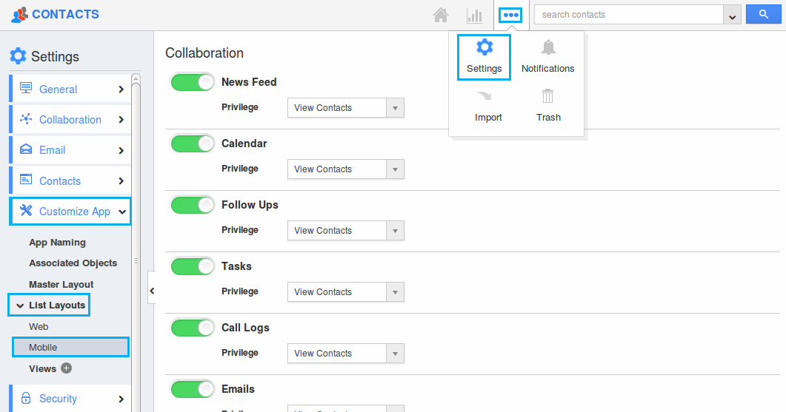
Task: Toggle the Calendar switch
Action: (193, 144)
